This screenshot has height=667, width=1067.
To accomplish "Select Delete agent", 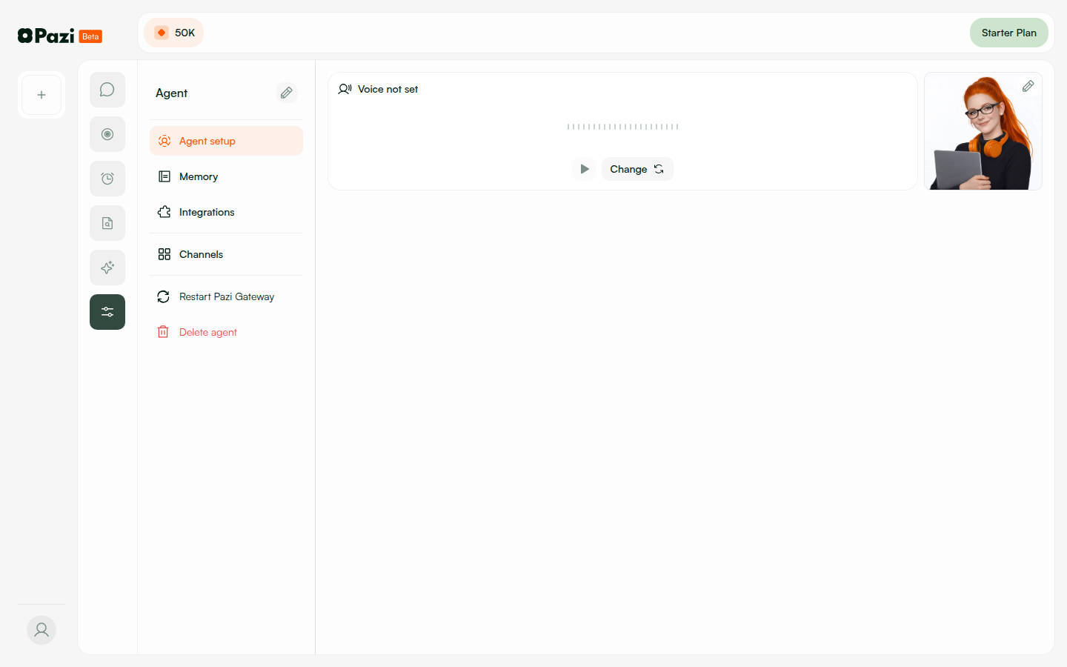I will (x=207, y=331).
